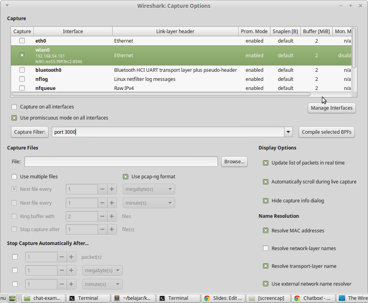Select the nflog interface name
368x303 pixels.
point(42,79)
